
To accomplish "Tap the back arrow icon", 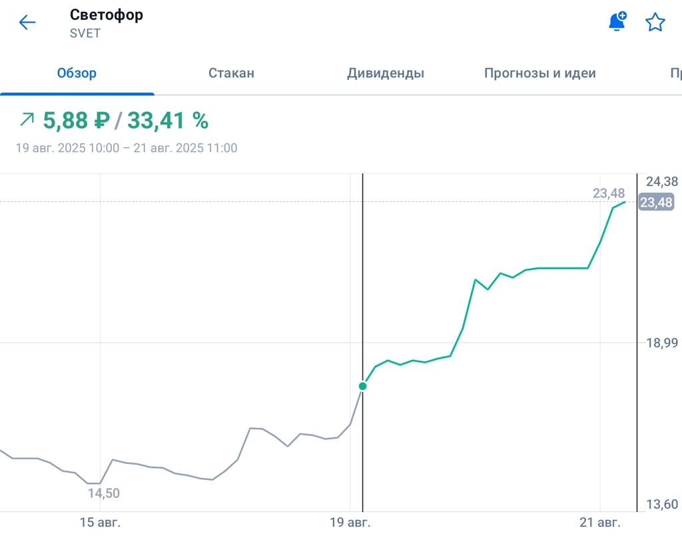I will (x=27, y=23).
